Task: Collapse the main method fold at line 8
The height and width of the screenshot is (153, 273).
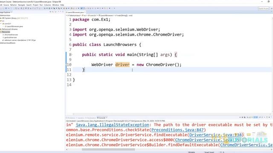Action: [x=72, y=55]
